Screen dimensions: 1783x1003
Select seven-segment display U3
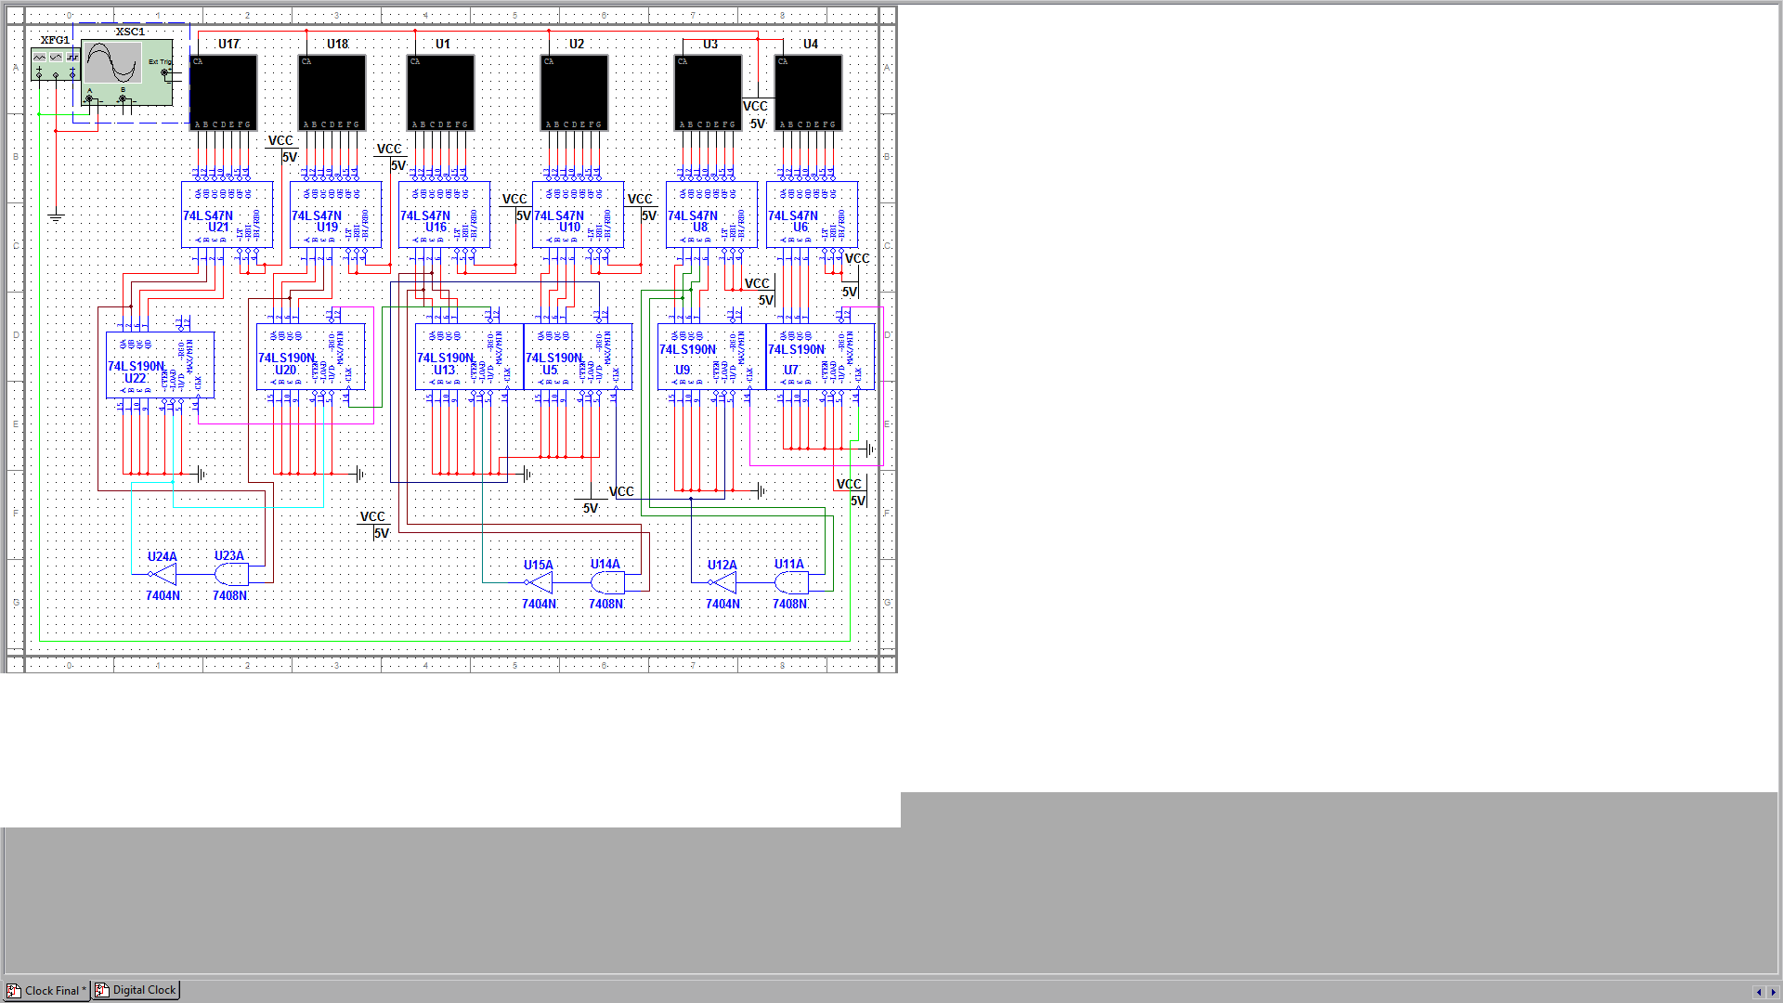pyautogui.click(x=709, y=92)
